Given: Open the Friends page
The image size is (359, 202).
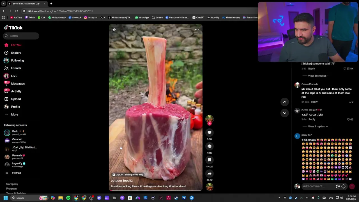Looking at the screenshot, I should (13, 68).
